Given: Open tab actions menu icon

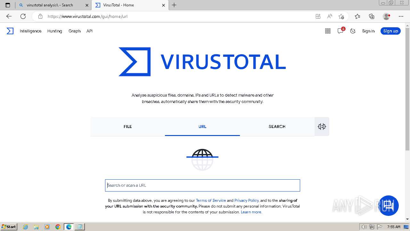Looking at the screenshot, I should click(8, 5).
